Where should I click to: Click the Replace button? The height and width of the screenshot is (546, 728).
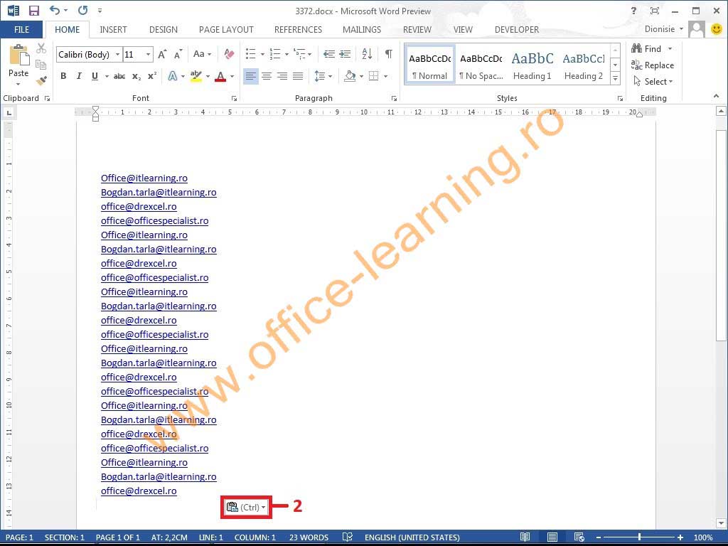click(653, 65)
